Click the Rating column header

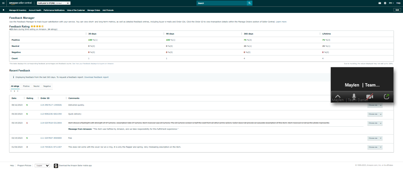(x=30, y=98)
